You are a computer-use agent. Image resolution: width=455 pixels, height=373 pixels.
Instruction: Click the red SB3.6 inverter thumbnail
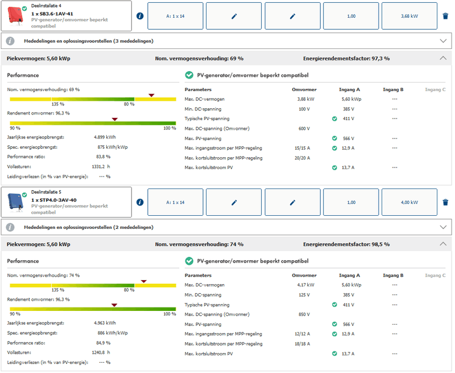click(15, 16)
